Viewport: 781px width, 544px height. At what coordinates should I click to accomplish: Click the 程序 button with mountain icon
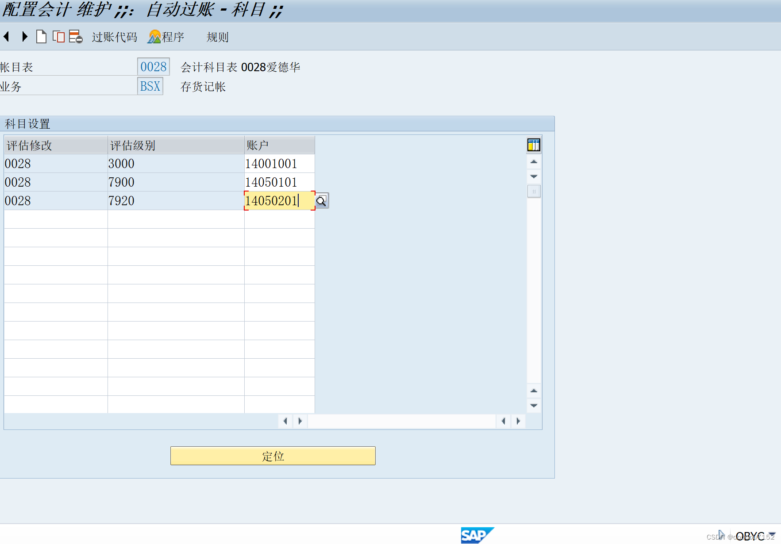165,37
